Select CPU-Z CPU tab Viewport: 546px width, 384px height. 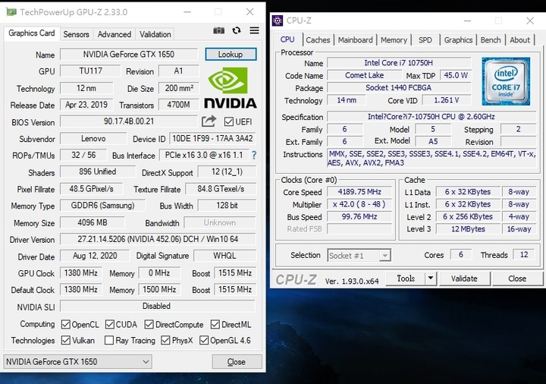tap(287, 39)
